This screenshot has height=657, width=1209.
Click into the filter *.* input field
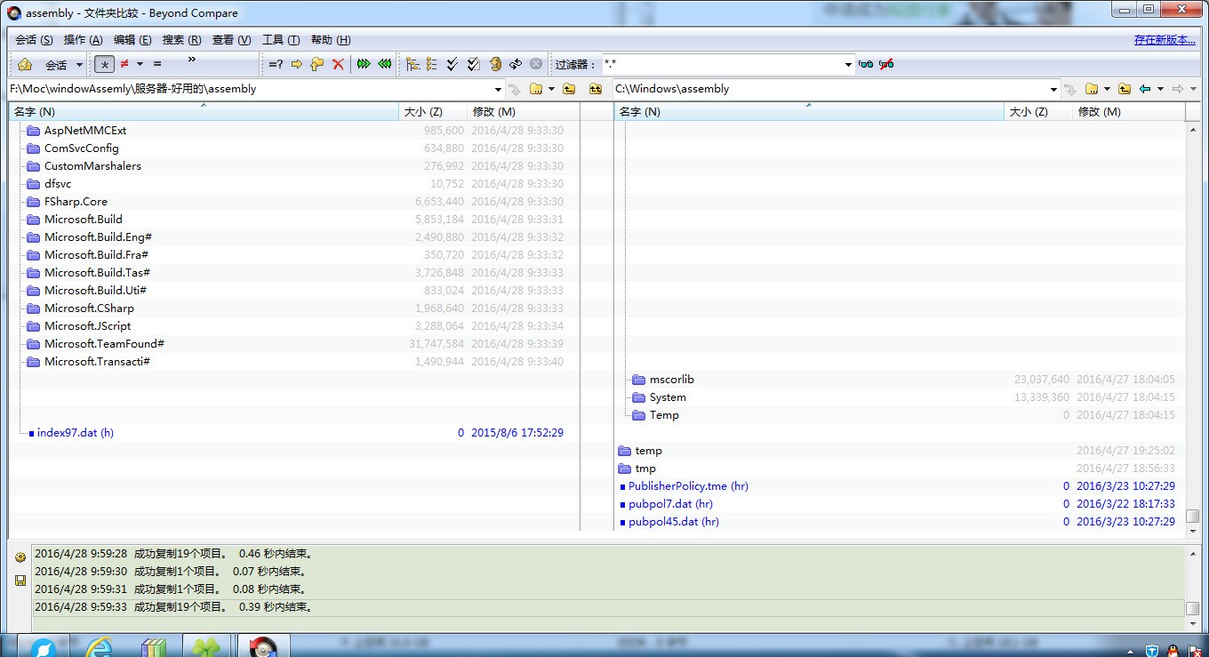point(721,64)
